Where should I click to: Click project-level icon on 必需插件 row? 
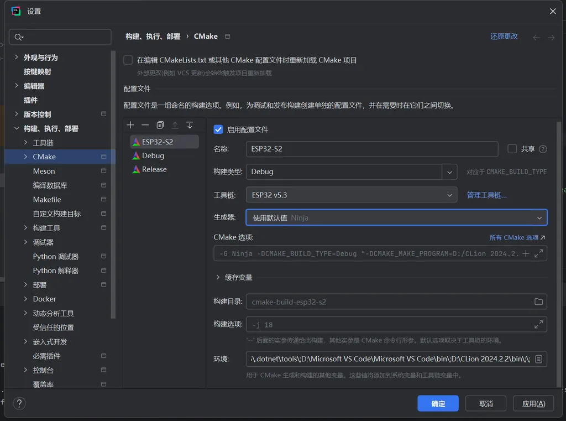click(103, 356)
